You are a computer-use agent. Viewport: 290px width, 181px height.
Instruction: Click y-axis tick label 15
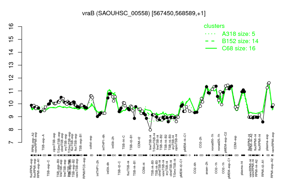(x=11, y=39)
